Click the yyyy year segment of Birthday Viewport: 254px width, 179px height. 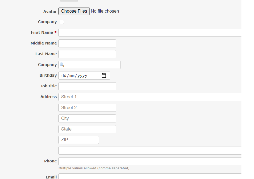point(84,75)
